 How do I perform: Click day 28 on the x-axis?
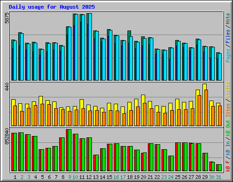pyautogui.click(x=198, y=177)
